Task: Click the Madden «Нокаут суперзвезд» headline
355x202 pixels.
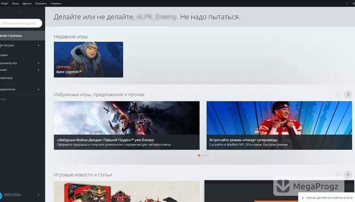Action: pyautogui.click(x=243, y=140)
